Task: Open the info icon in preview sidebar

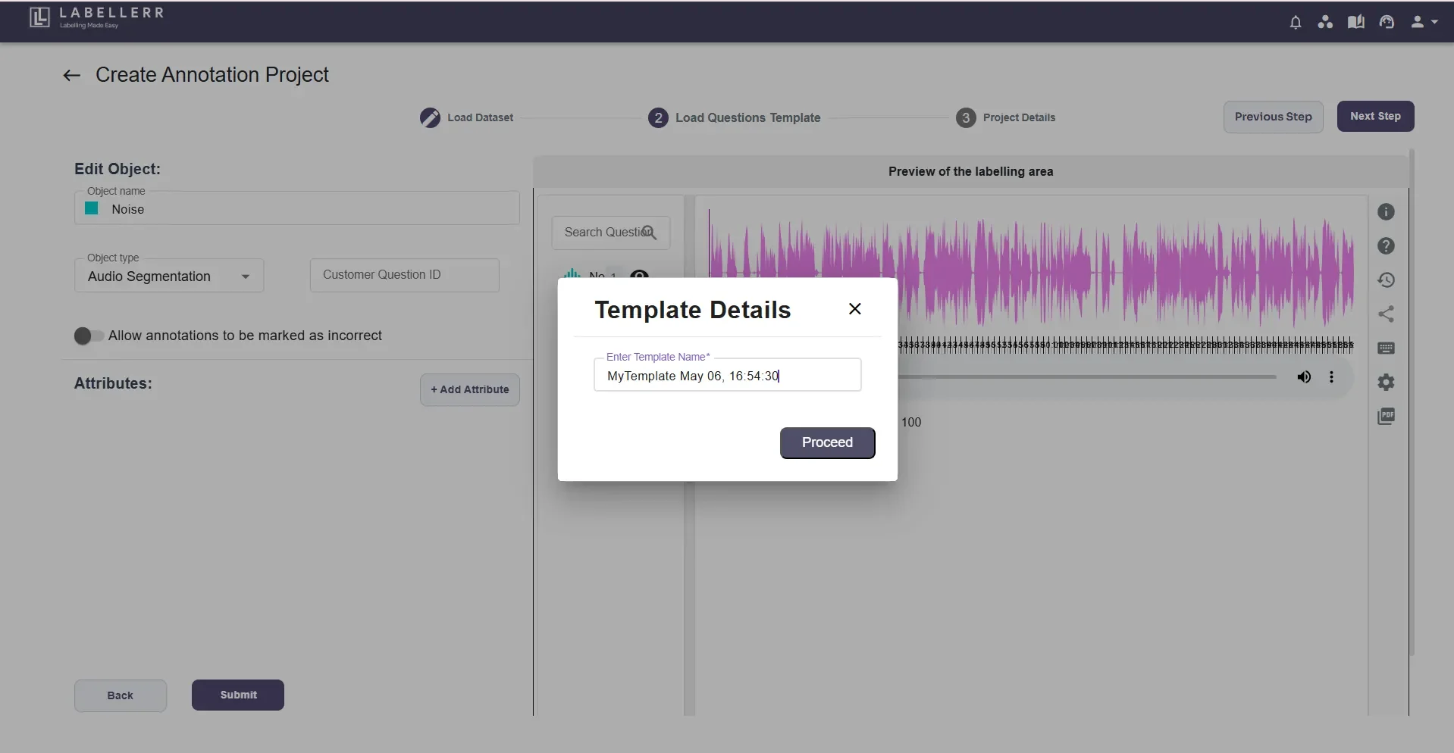Action: click(x=1386, y=212)
